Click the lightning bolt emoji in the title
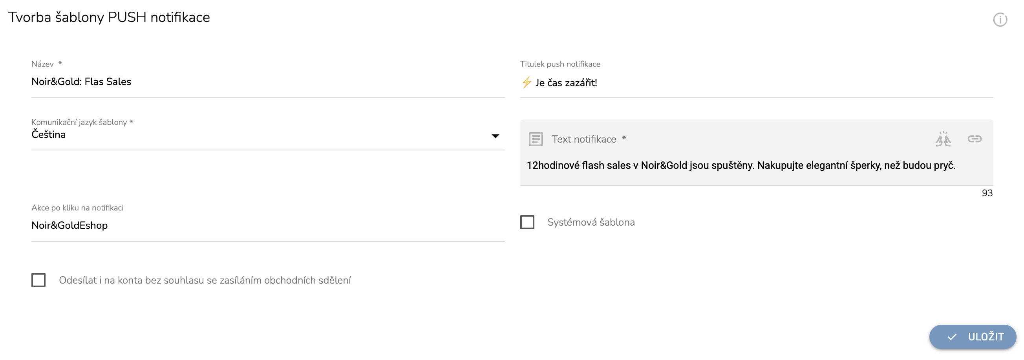 (x=526, y=83)
